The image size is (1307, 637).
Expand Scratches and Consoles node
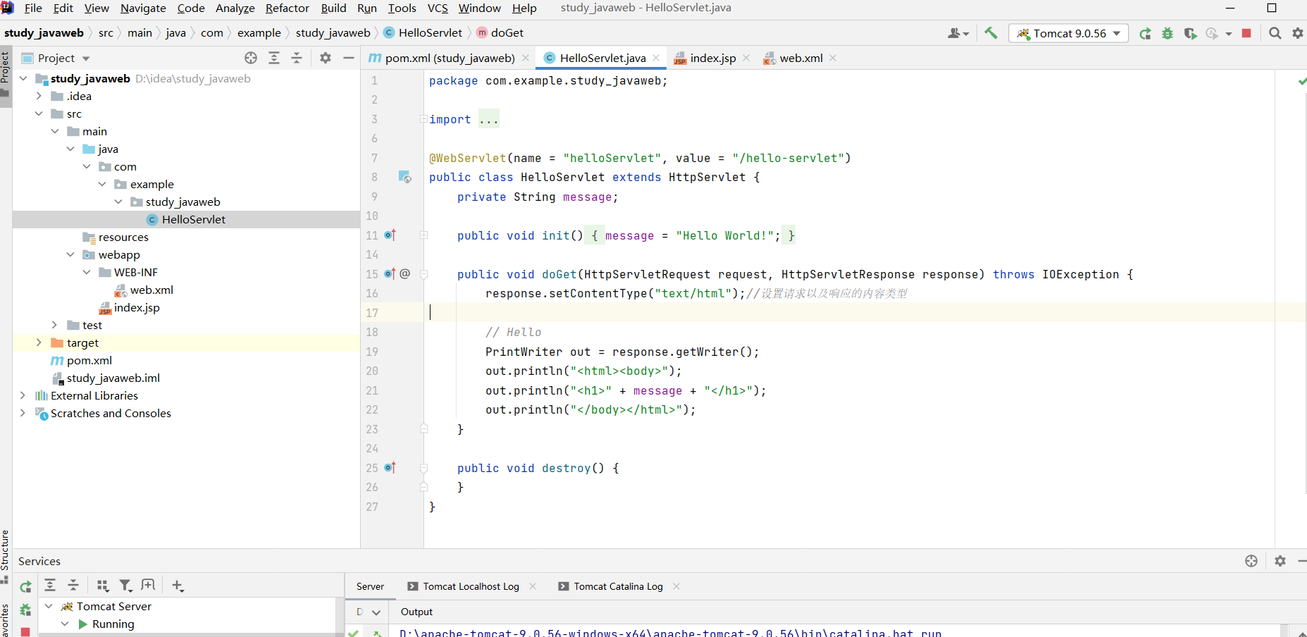point(23,413)
